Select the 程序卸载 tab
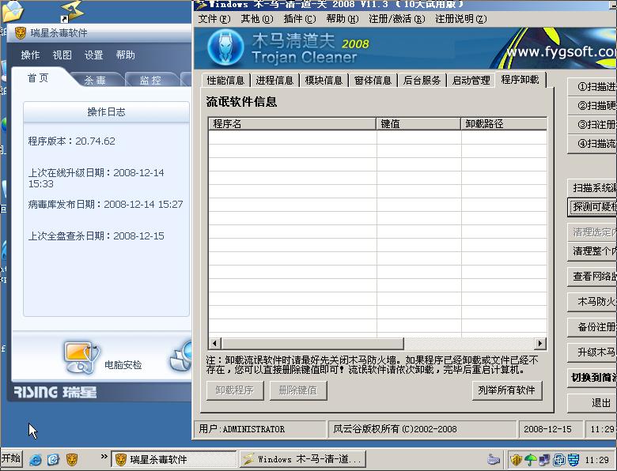617x471 pixels. [520, 79]
